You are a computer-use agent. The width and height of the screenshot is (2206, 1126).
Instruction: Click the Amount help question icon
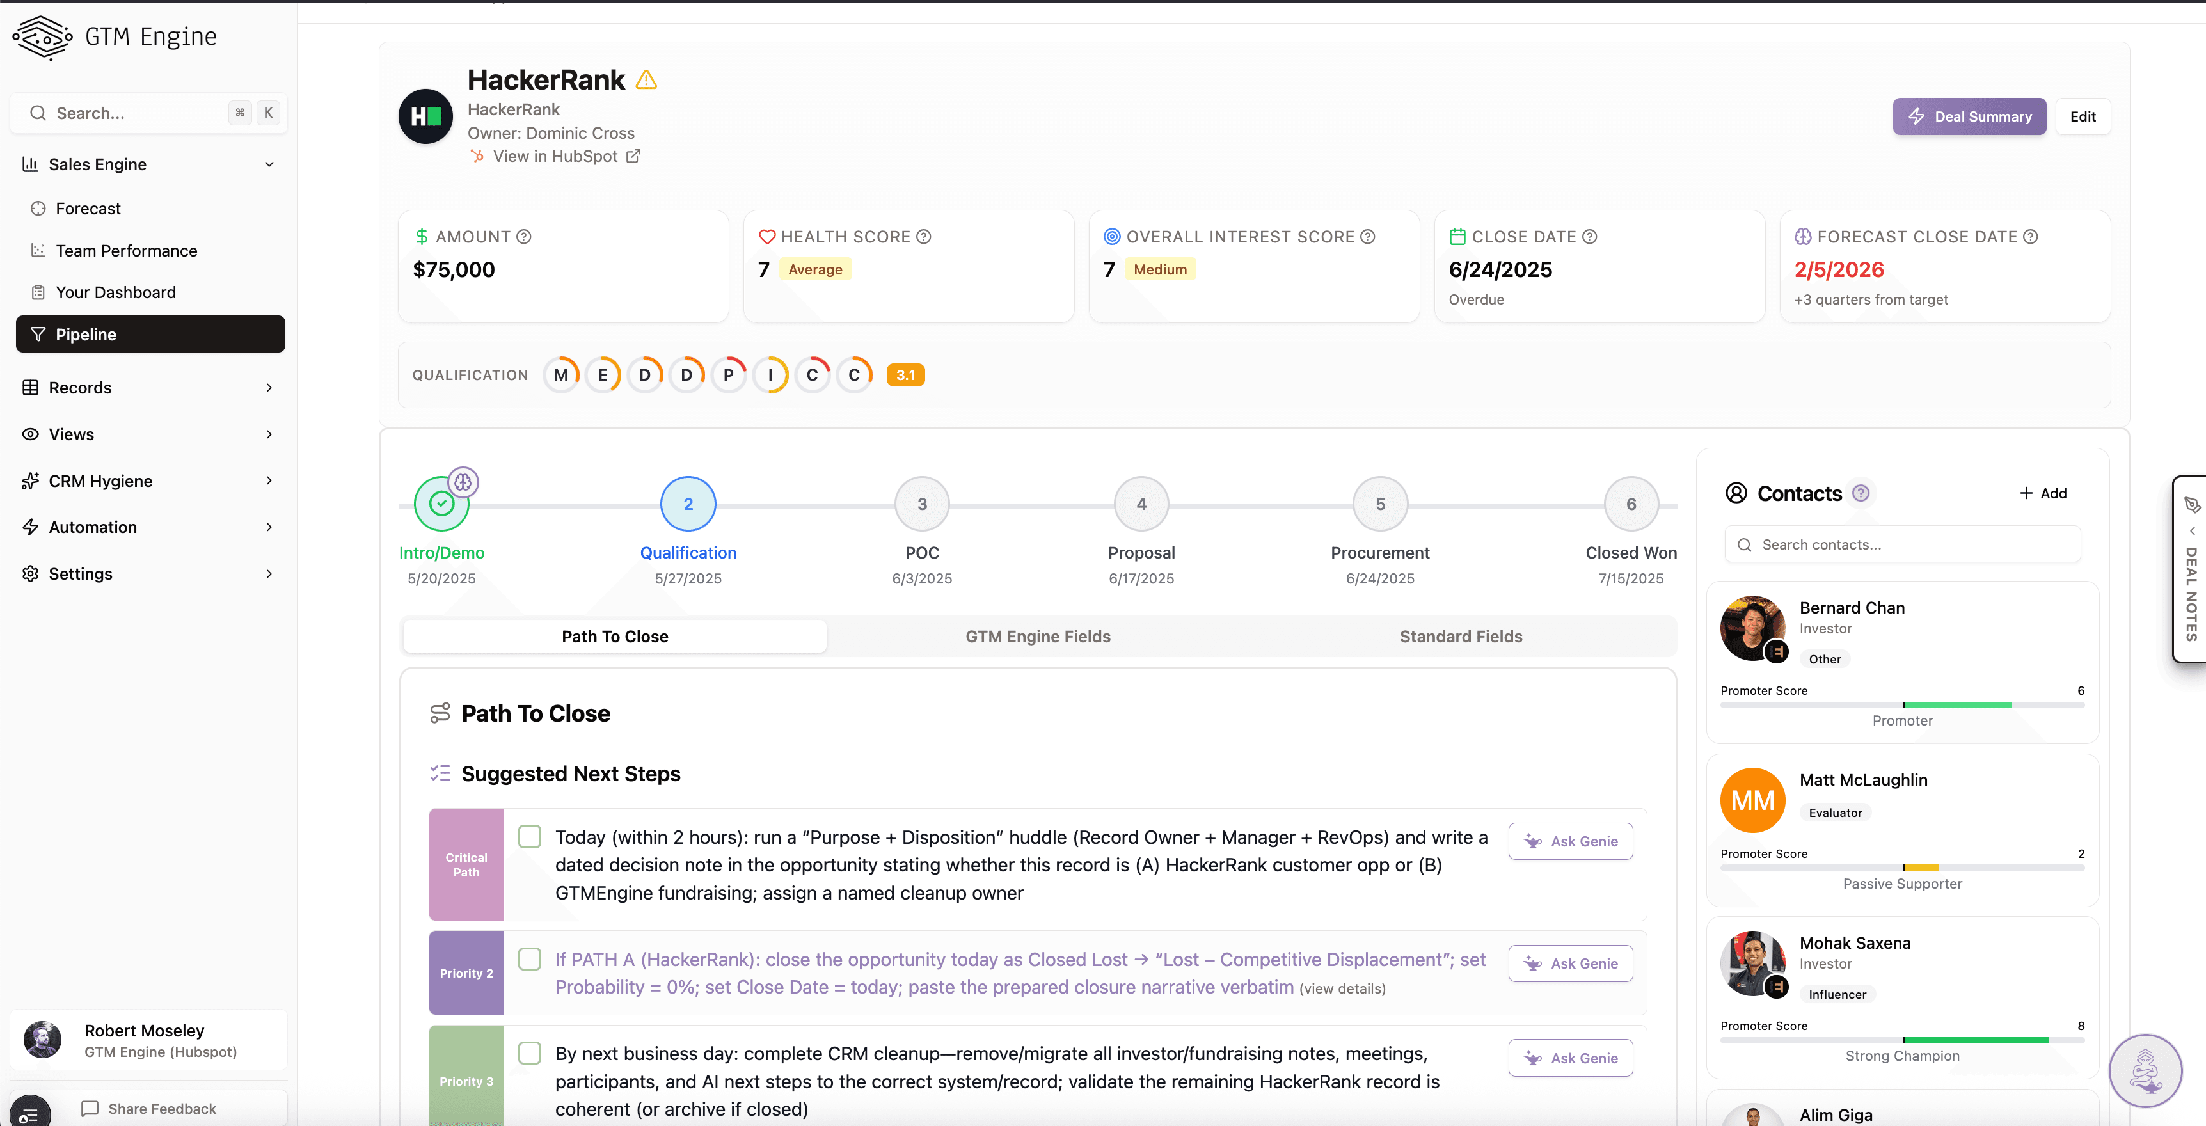(x=524, y=236)
